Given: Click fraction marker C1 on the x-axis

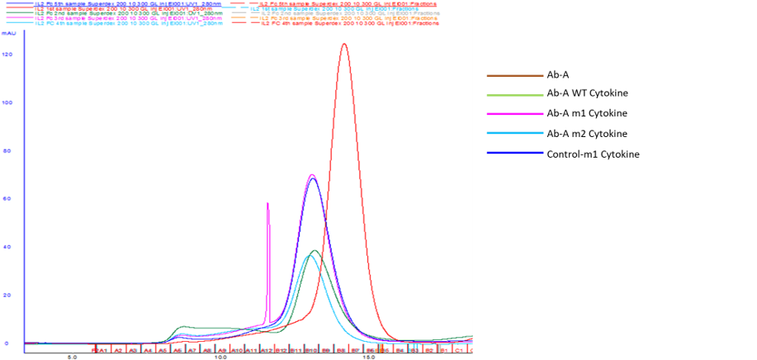Looking at the screenshot, I should (x=457, y=350).
